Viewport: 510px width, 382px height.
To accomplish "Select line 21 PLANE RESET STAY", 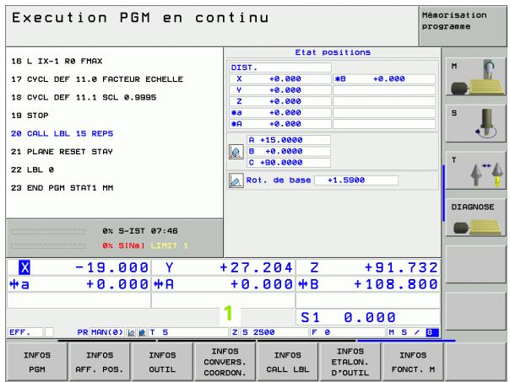I will [x=62, y=152].
